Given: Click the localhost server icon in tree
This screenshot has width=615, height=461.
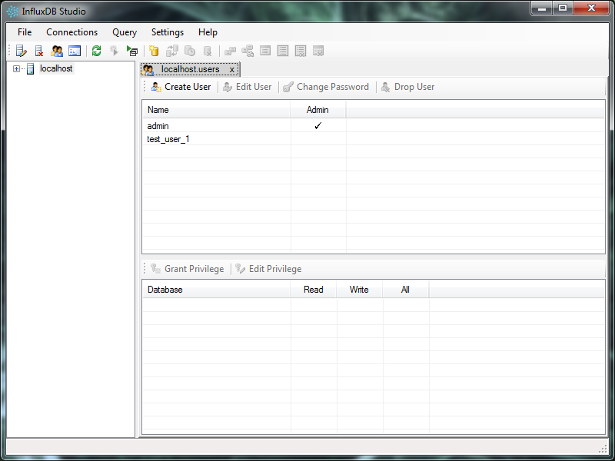Looking at the screenshot, I should pyautogui.click(x=30, y=69).
